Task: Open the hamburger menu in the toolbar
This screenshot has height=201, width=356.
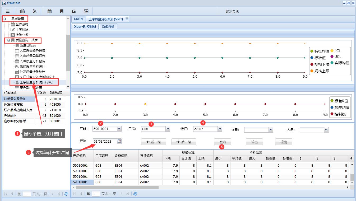Action: pyautogui.click(x=8, y=11)
